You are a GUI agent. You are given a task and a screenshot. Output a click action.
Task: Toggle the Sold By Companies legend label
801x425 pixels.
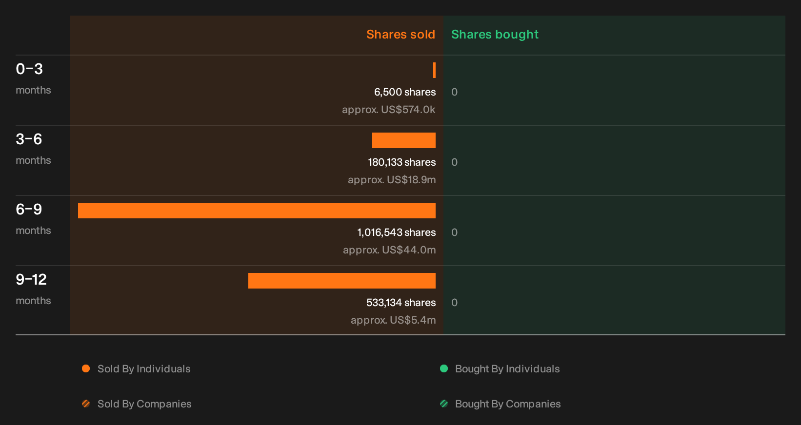click(x=144, y=404)
